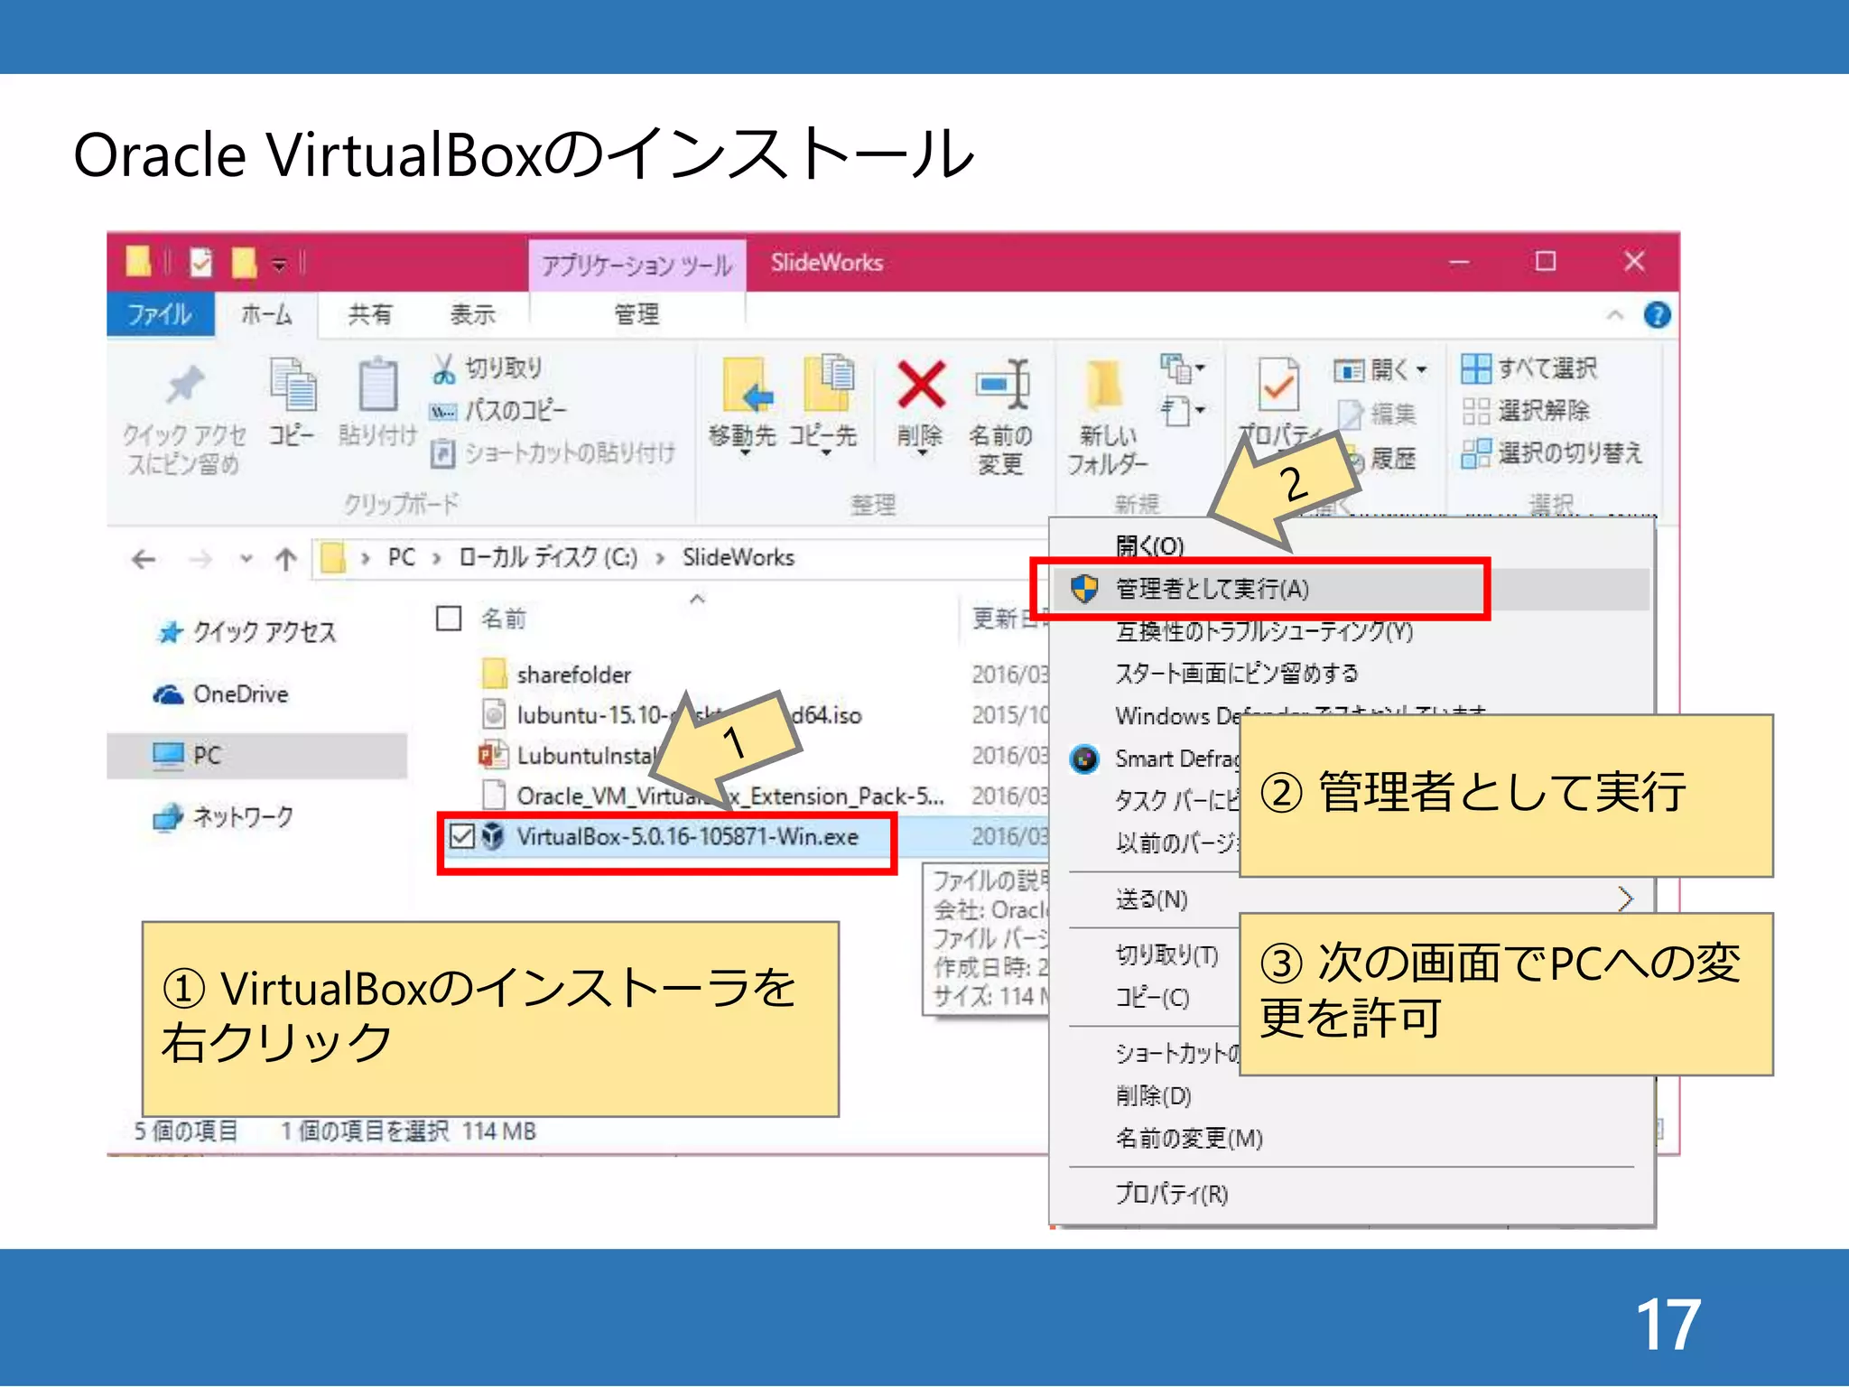The image size is (1849, 1387).
Task: Click Invert Selection in ribbon
Action: pos(1552,452)
